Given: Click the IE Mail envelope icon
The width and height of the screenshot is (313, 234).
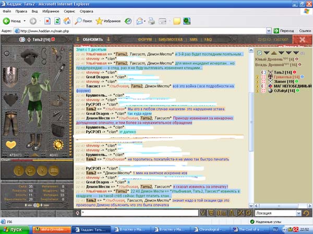Looking at the screenshot, I should [139, 21].
